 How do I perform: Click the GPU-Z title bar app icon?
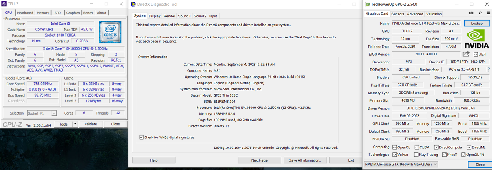(367, 4)
